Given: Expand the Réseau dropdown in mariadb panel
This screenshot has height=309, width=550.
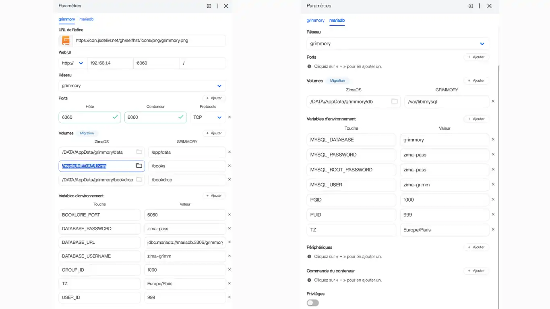Looking at the screenshot, I should click(398, 43).
